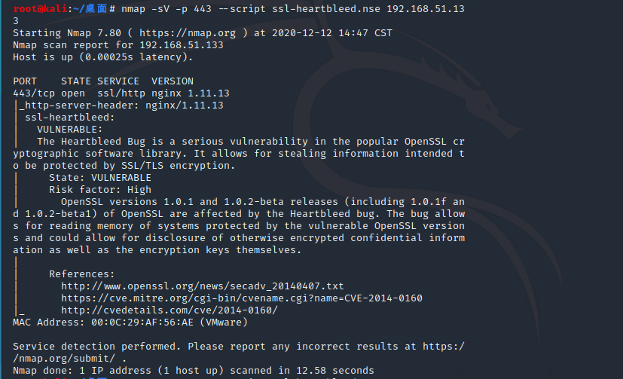Click the ssl-heartbleed: script output heading
The image size is (623, 379).
pos(69,118)
